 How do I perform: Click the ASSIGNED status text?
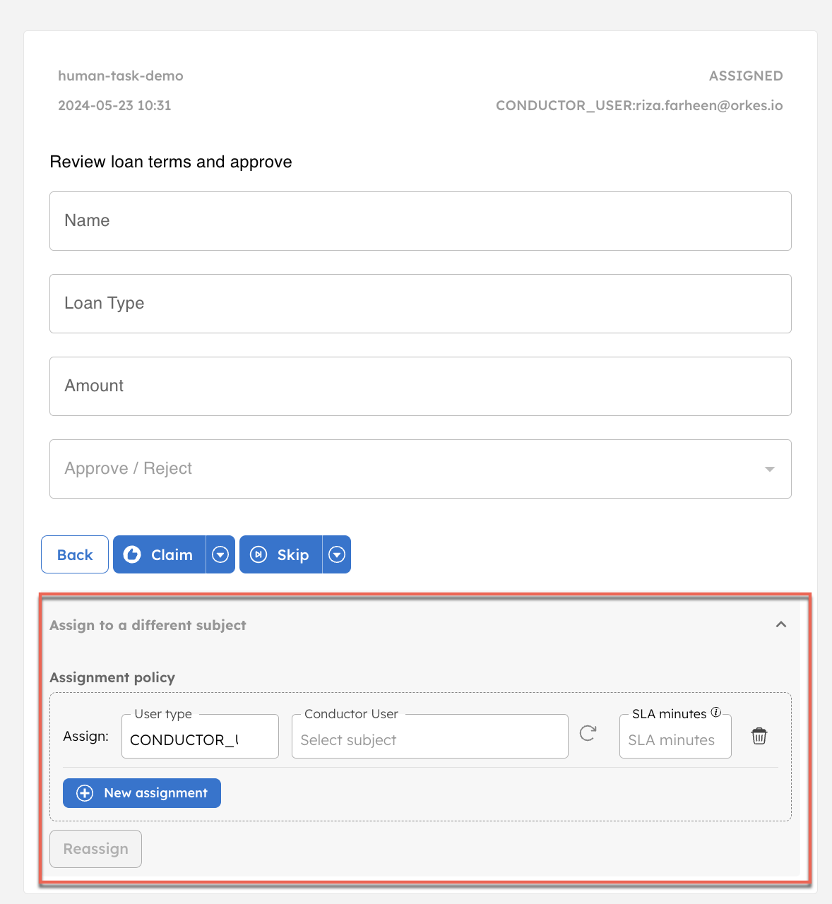coord(746,76)
